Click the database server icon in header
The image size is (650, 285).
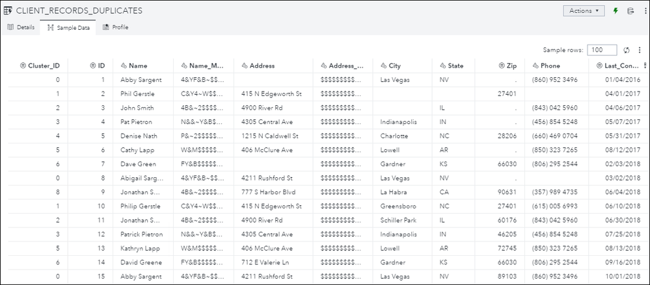[630, 11]
